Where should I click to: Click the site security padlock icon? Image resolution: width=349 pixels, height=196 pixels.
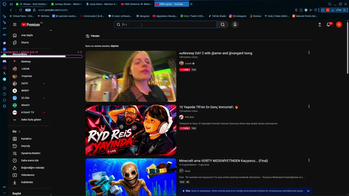[34, 10]
